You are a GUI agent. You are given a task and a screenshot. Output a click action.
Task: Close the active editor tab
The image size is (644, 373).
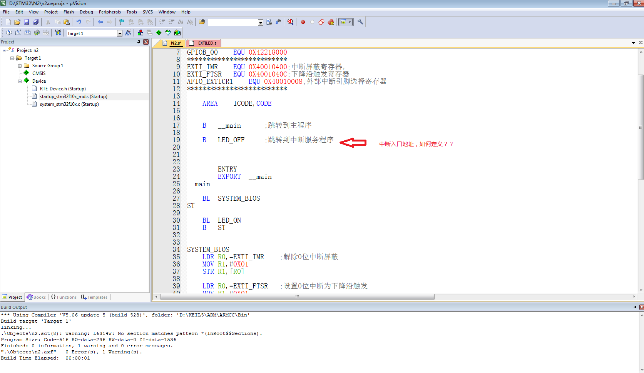tap(641, 43)
